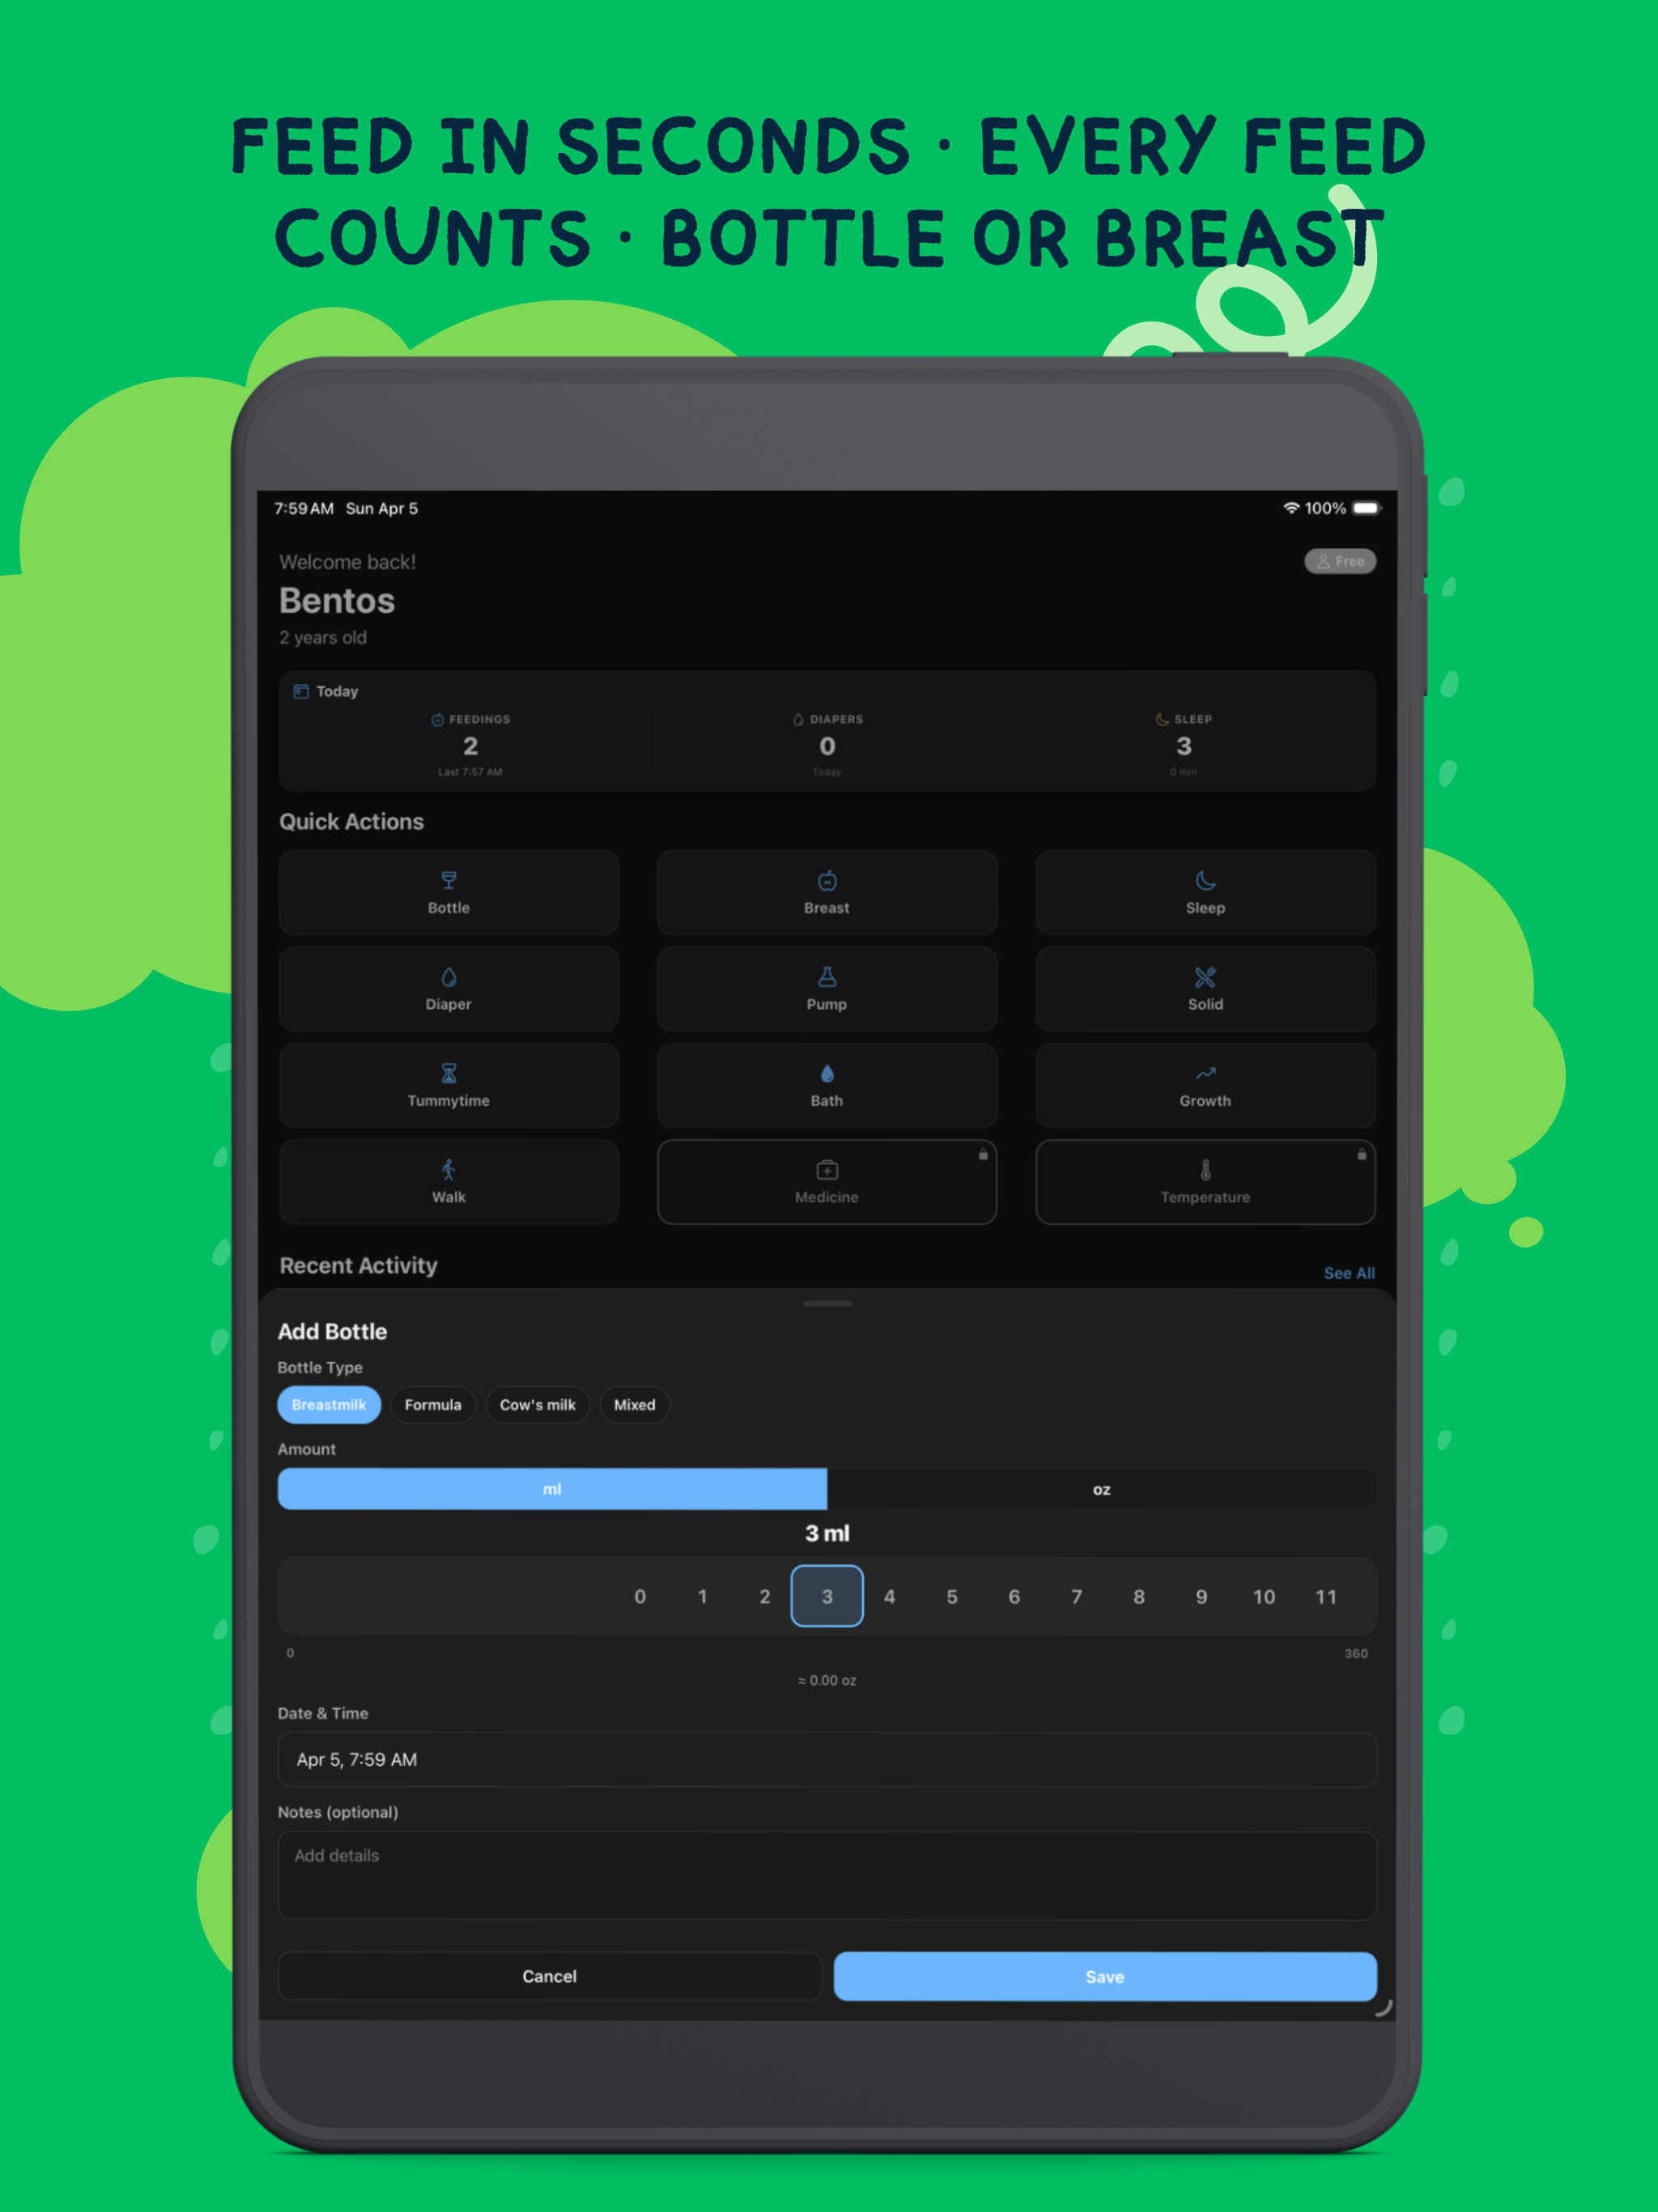Pick 1 on the amount ruler

702,1597
